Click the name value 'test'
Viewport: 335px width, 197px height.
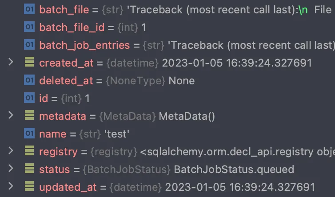coord(117,134)
